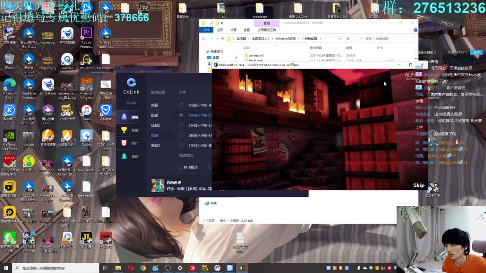Select the [电信]-华东-A node radio button
Image resolution: width=486 pixels, height=273 pixels.
[181, 105]
